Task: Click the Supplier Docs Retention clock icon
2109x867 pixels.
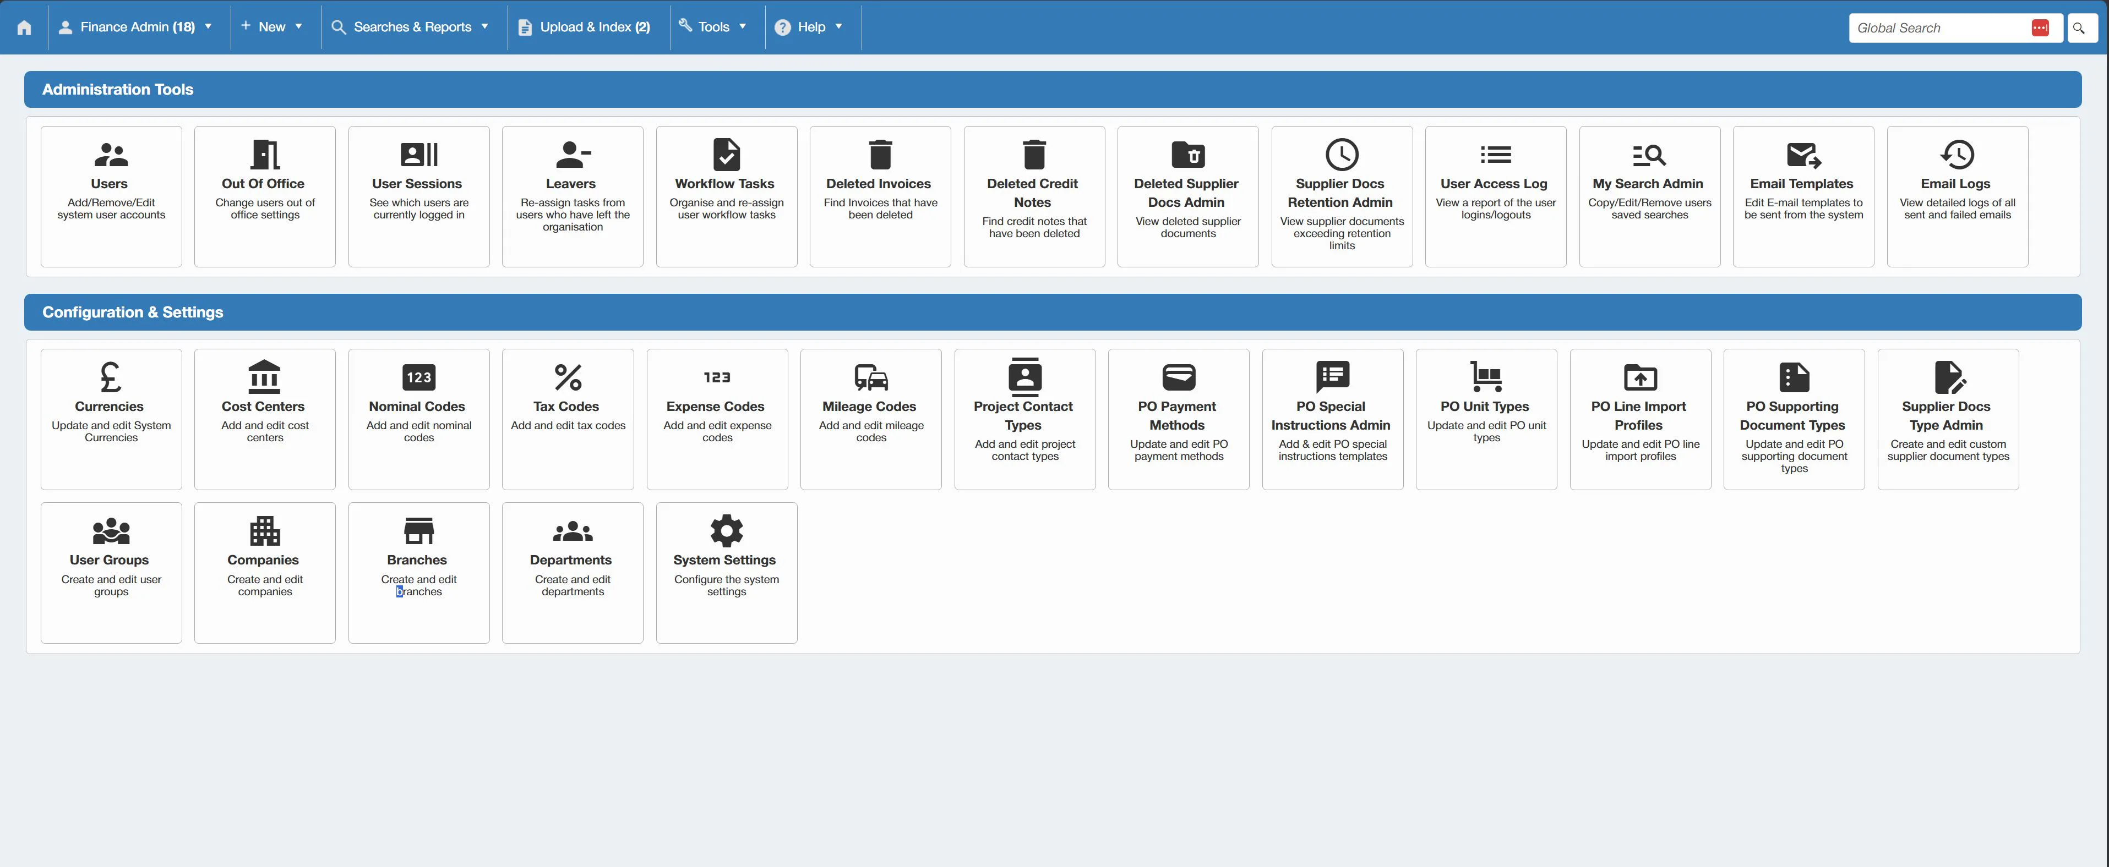Action: (1342, 154)
